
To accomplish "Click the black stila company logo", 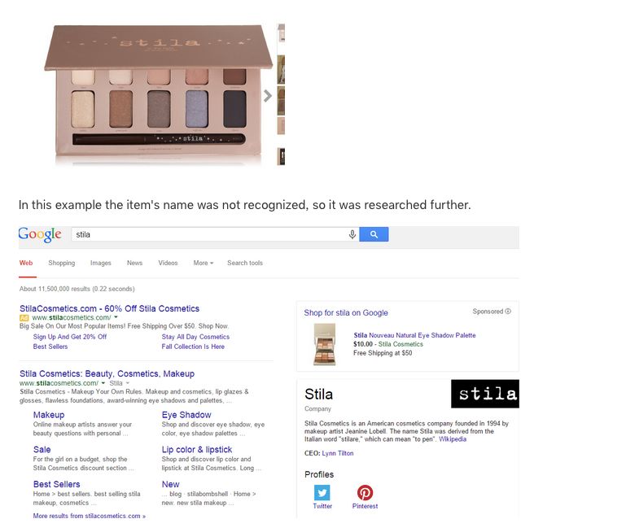I will pos(485,394).
